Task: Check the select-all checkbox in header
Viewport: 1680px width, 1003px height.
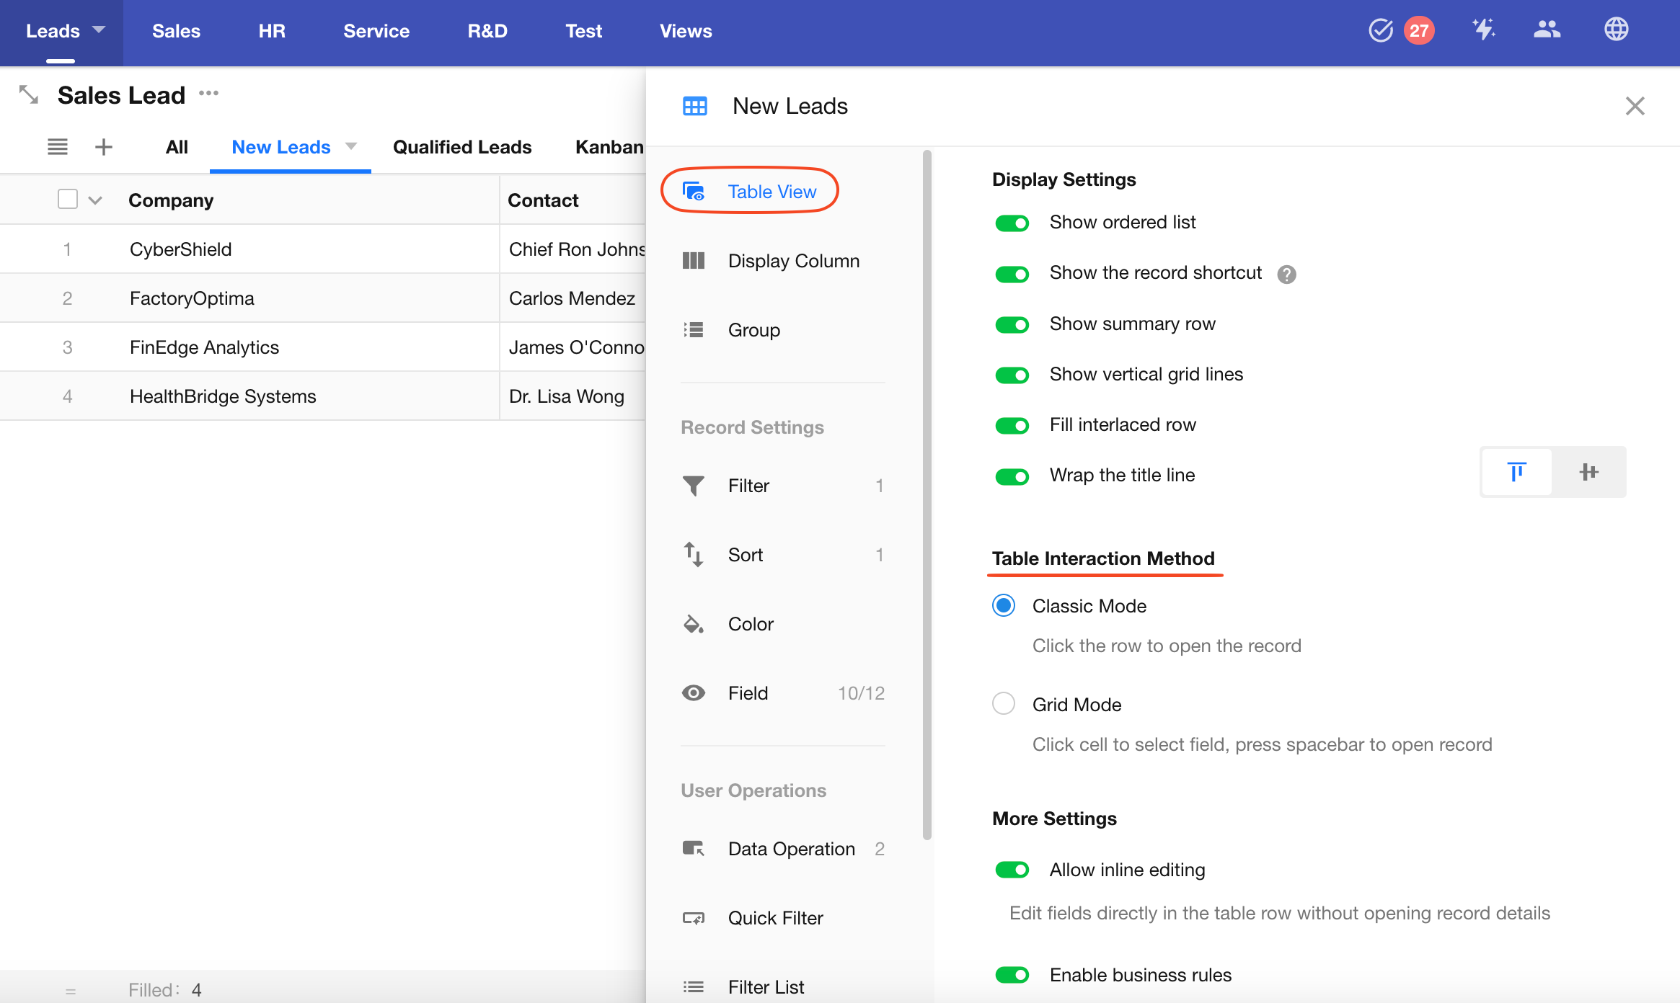Action: [x=68, y=200]
